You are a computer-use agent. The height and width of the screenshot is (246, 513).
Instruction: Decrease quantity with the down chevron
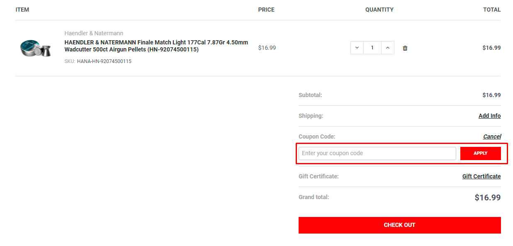(357, 48)
